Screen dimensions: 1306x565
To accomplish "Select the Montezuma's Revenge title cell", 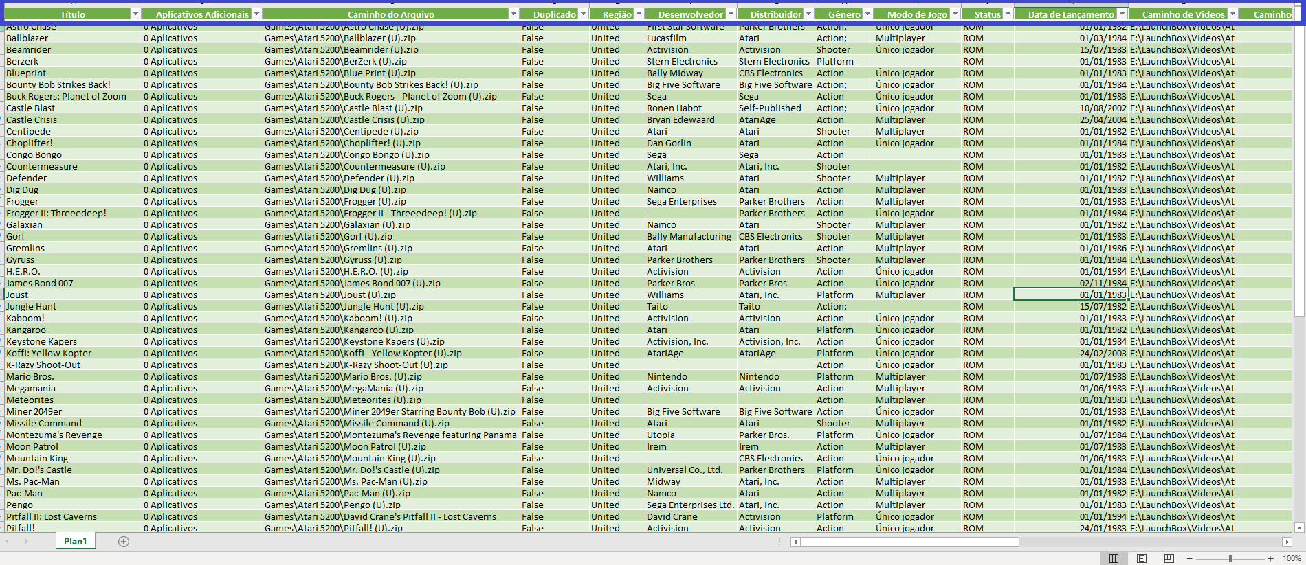I will [72, 435].
